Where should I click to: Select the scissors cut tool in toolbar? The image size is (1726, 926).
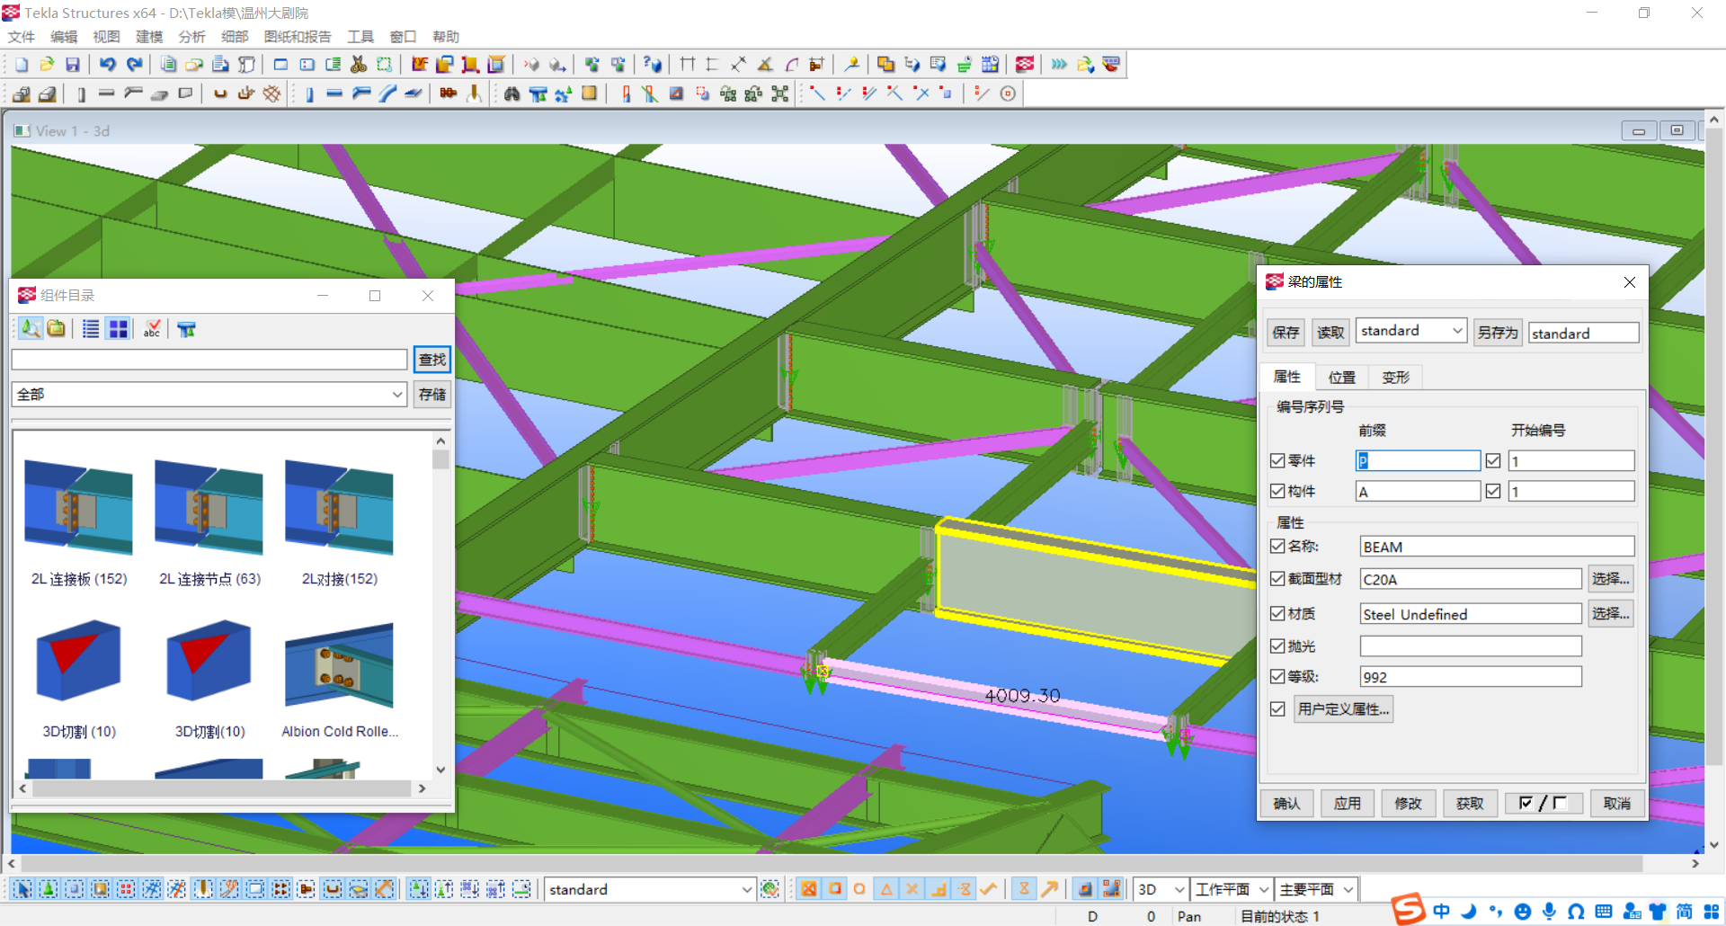(x=359, y=65)
